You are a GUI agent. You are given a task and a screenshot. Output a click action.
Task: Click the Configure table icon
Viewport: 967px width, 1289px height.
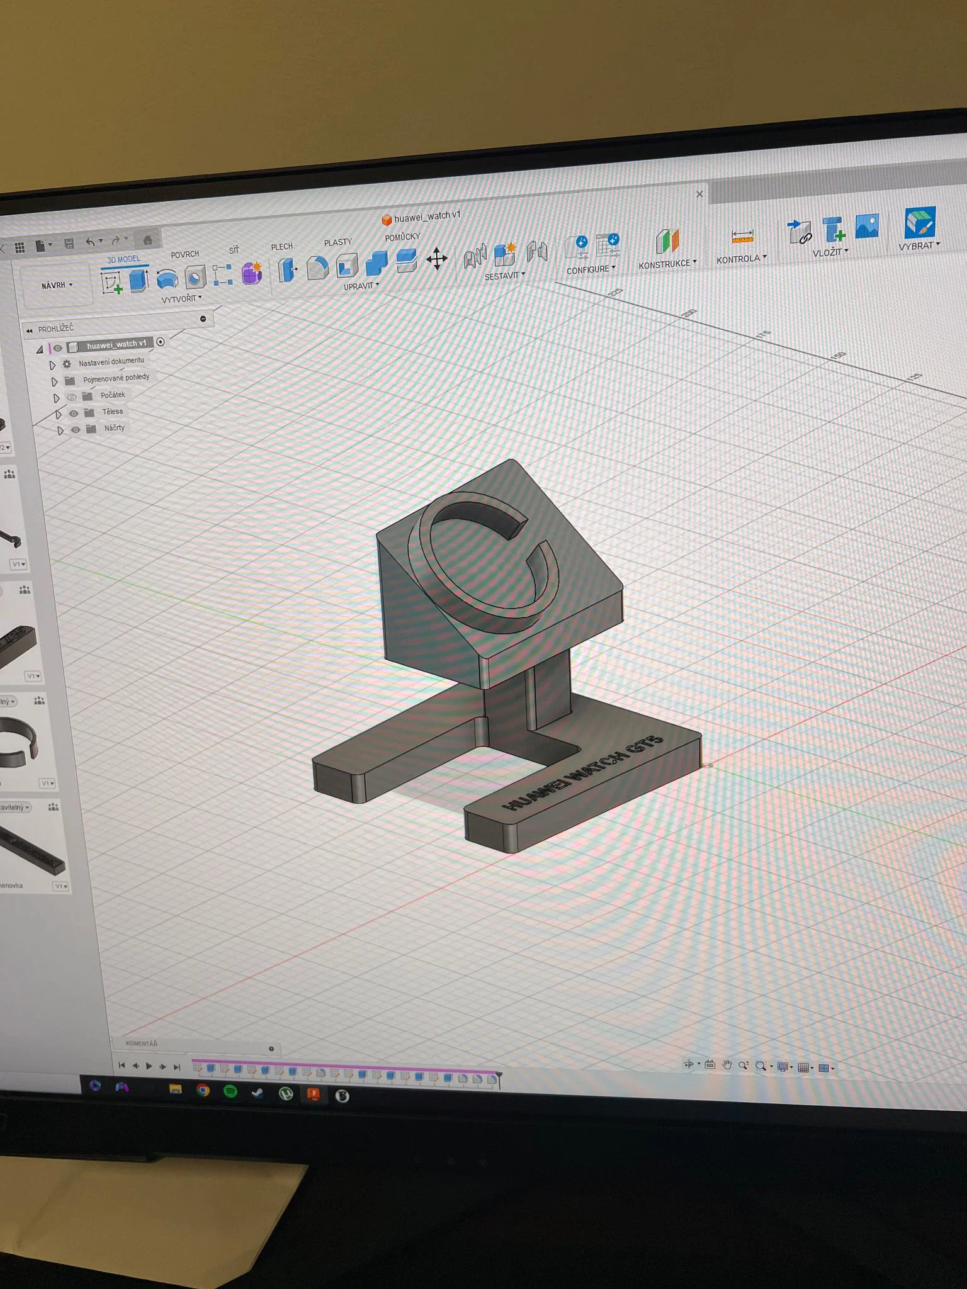tap(608, 245)
